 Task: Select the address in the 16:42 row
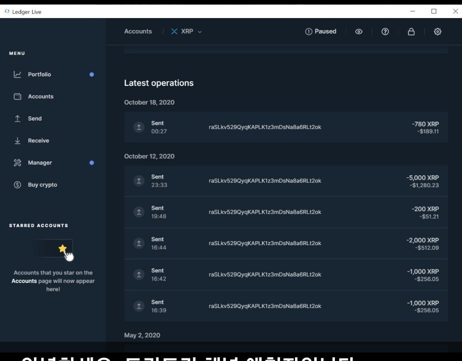265,274
